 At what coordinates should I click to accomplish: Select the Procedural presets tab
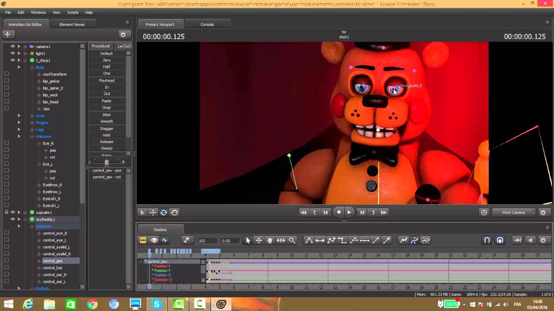coord(100,46)
